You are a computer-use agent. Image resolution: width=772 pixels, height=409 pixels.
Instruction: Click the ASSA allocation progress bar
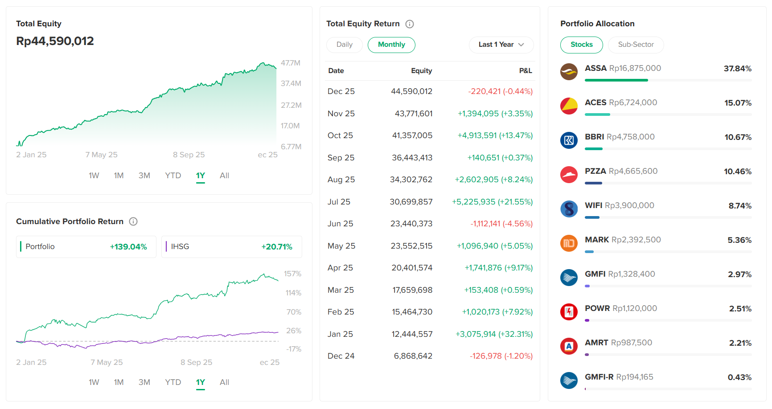tap(668, 80)
